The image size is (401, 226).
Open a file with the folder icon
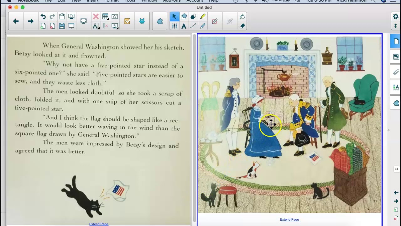[62, 17]
